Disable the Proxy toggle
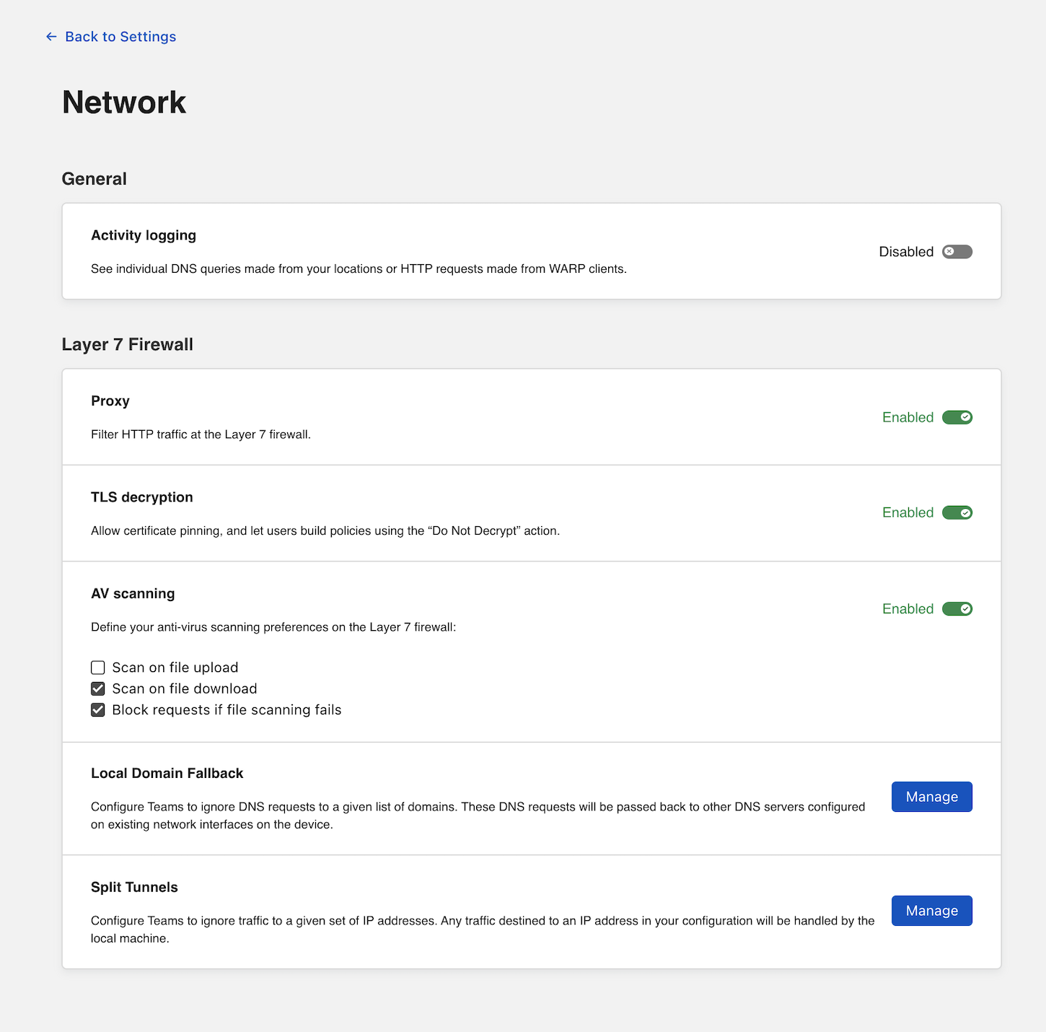This screenshot has height=1032, width=1046. pyautogui.click(x=957, y=417)
